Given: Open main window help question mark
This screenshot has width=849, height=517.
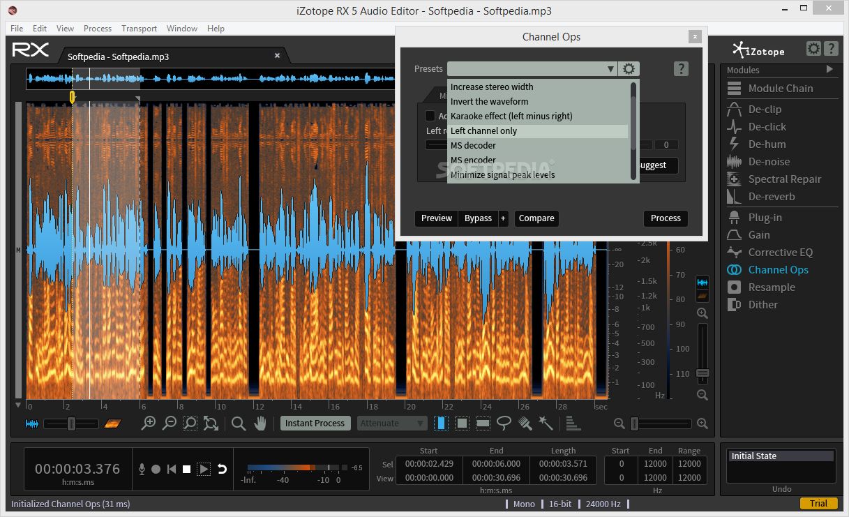Looking at the screenshot, I should [831, 49].
